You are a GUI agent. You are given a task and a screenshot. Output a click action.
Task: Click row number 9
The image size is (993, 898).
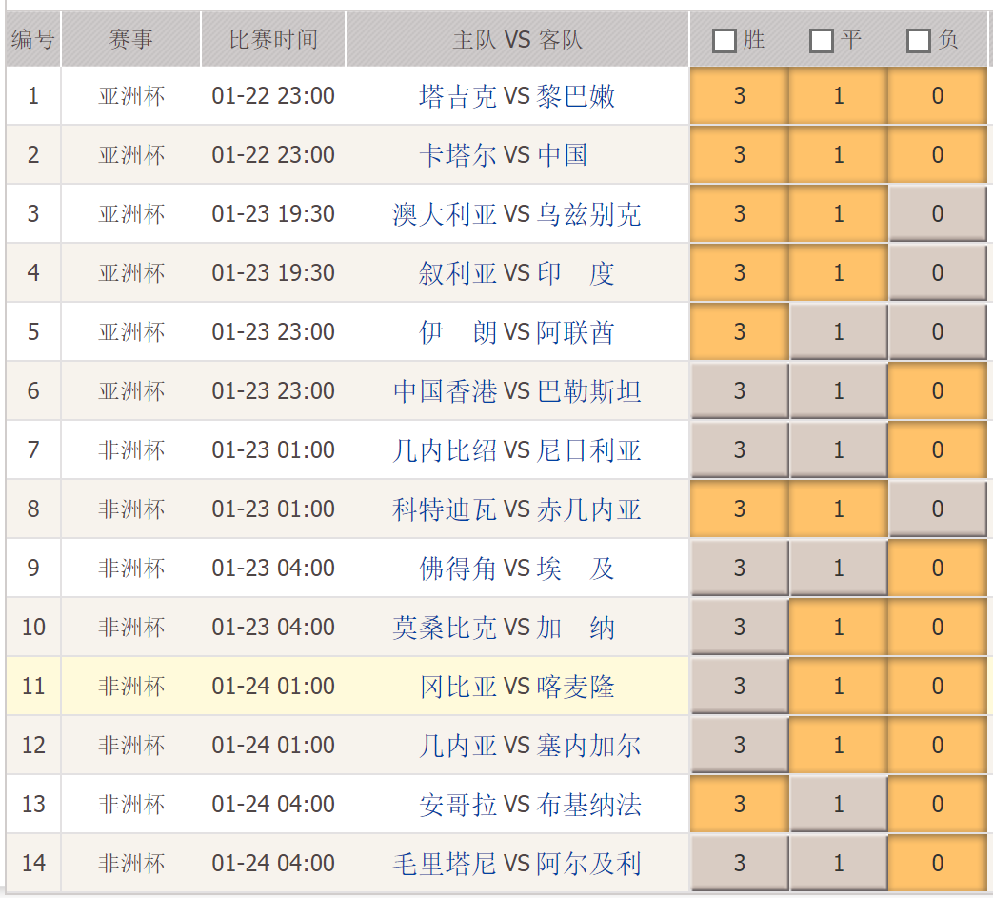point(33,569)
